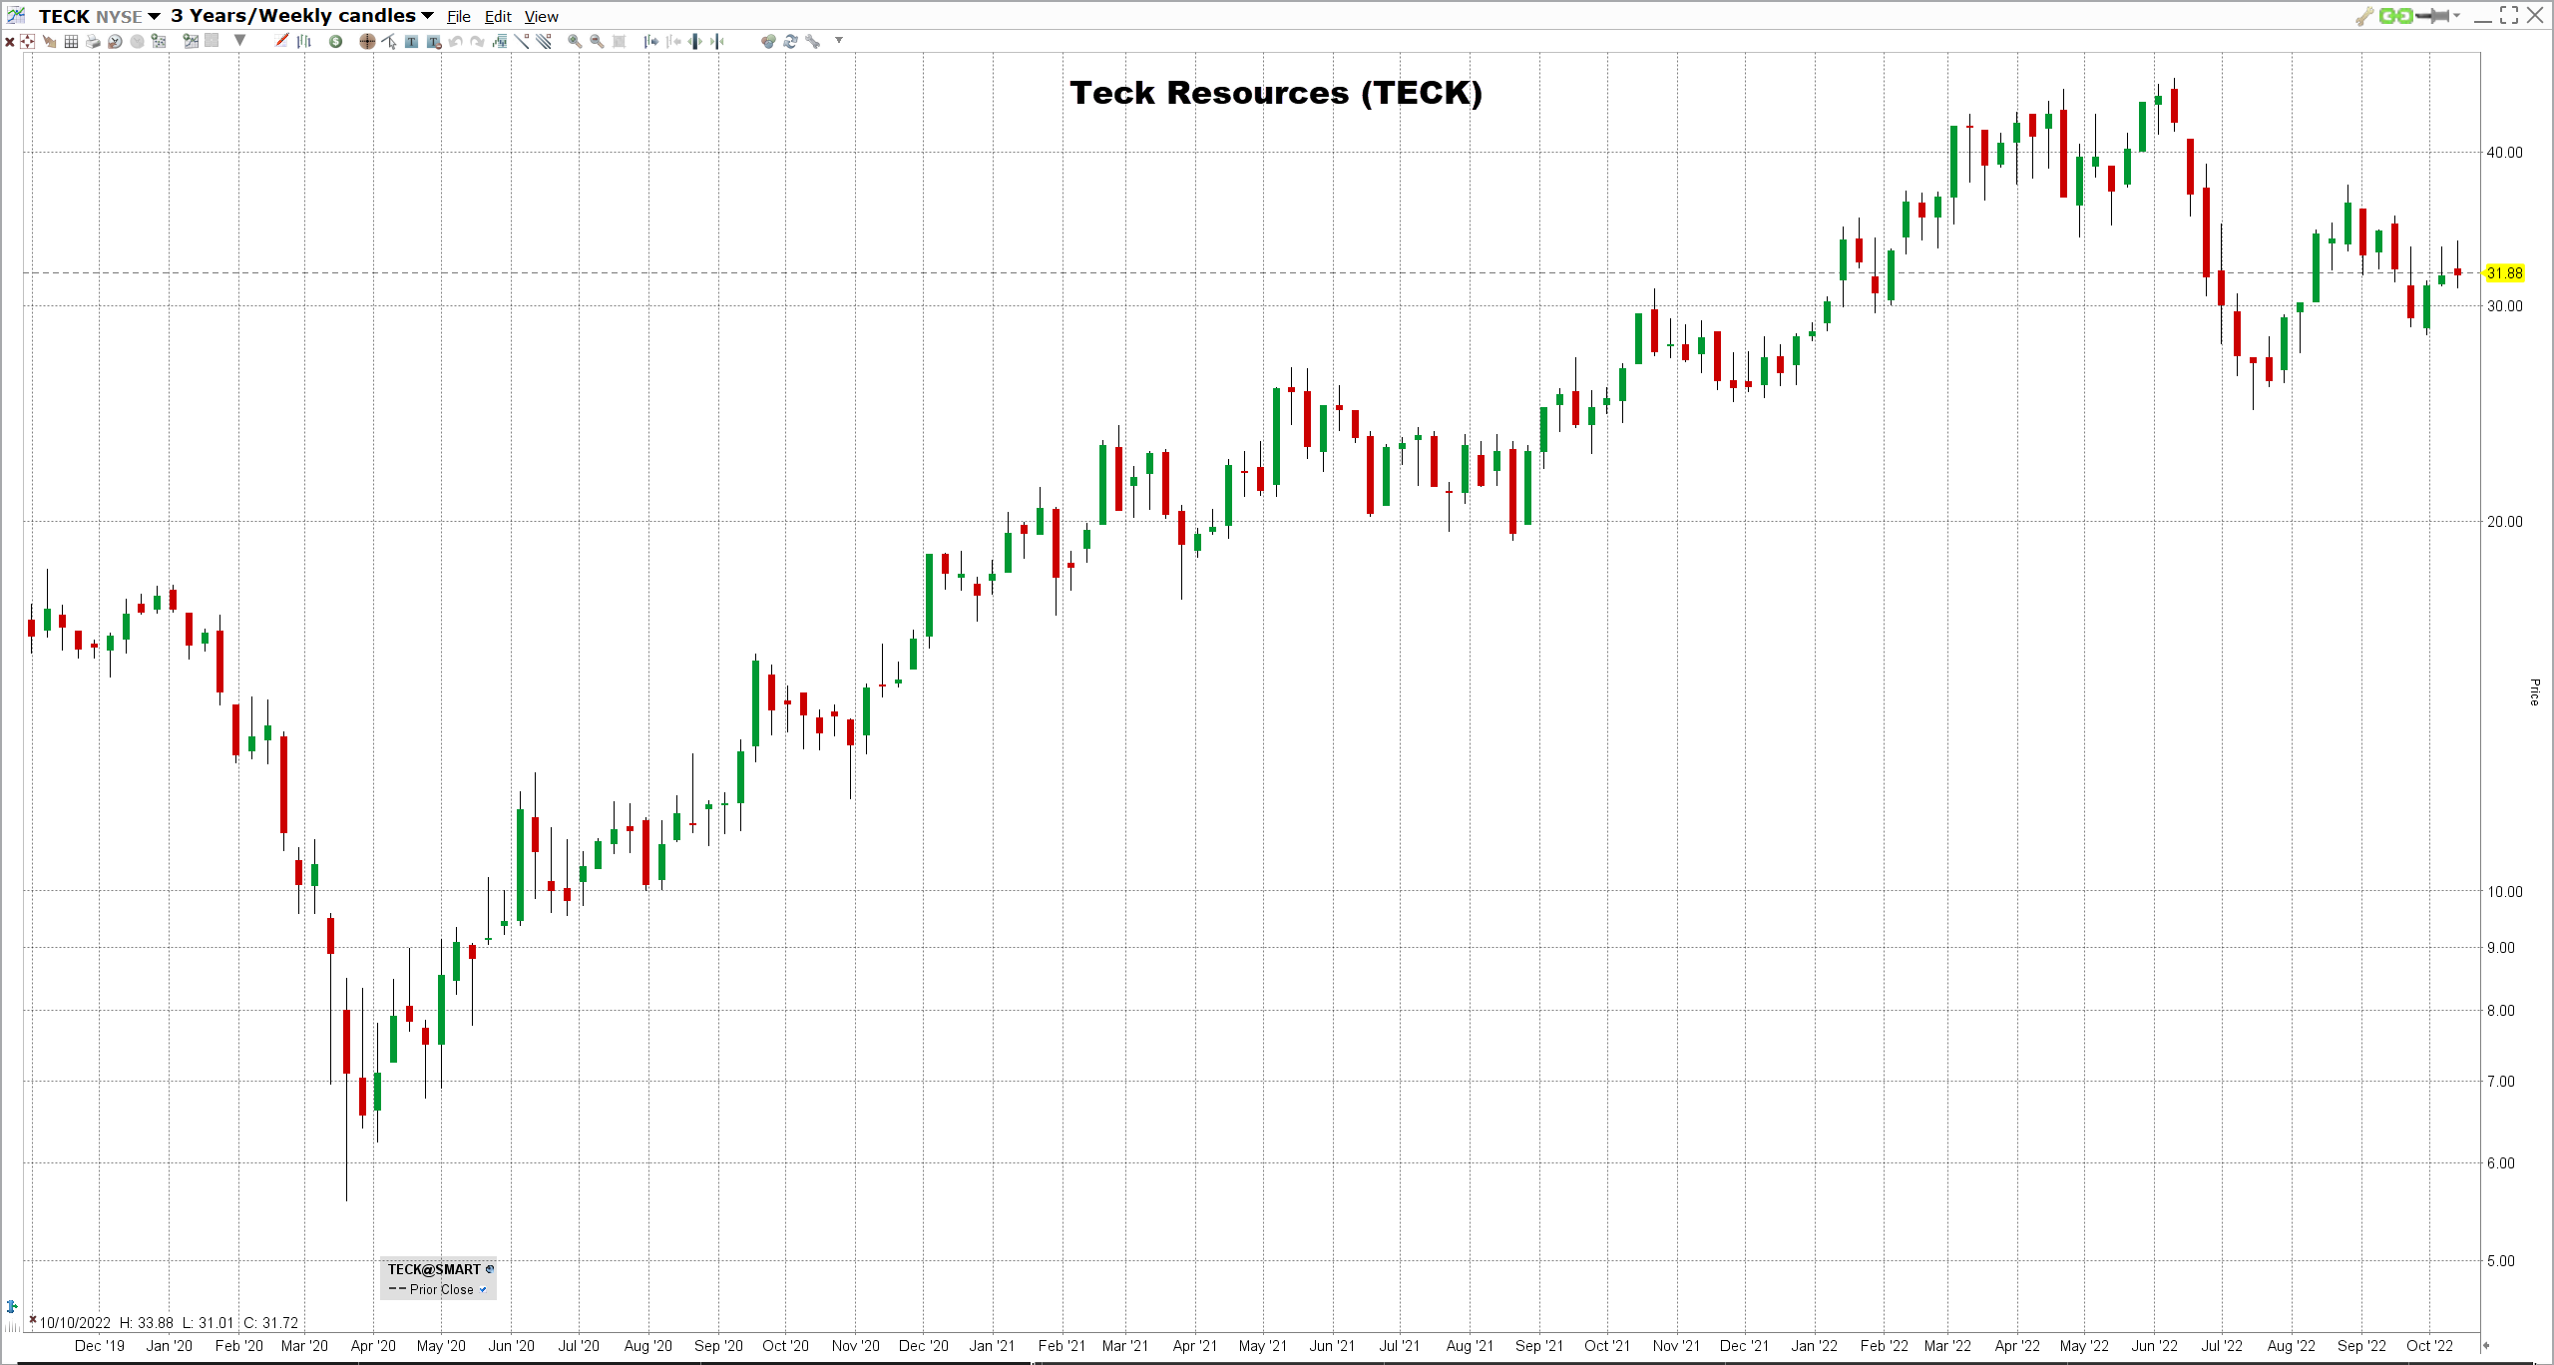Enable the crosshair cursor tool
Viewport: 2554px width, 1365px height.
[367, 41]
